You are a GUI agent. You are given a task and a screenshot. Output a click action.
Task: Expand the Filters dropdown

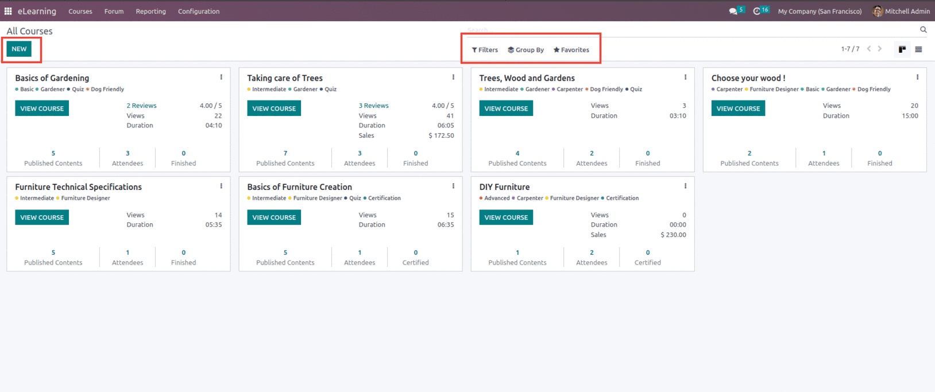tap(485, 50)
